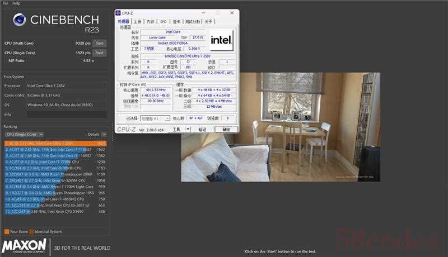Start the CPU Single Core test
The image size is (448, 257).
coord(100,53)
